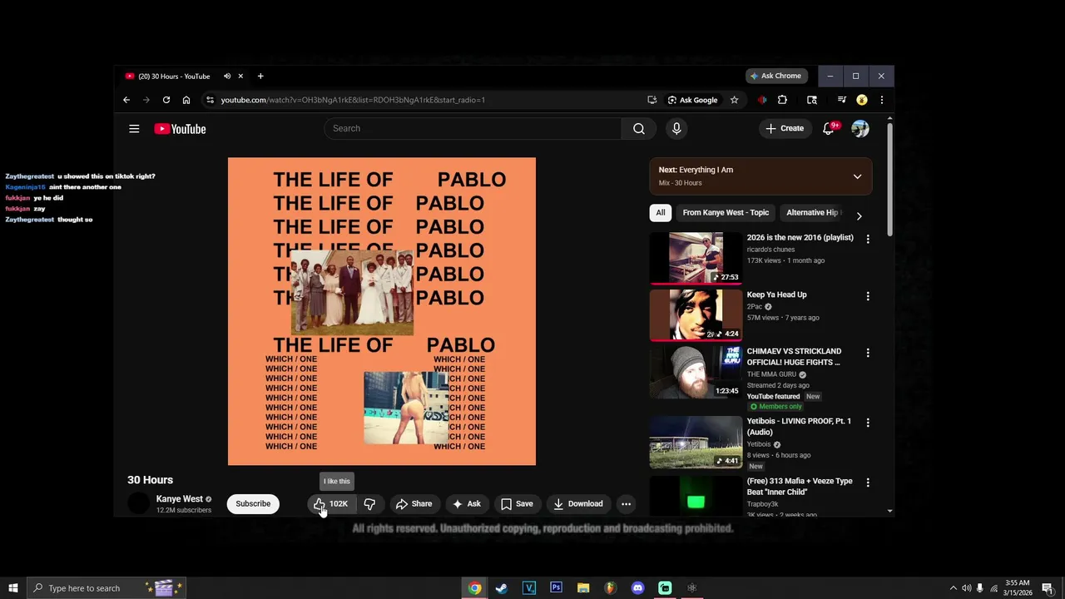Open the 2026 is the new 2016 thumbnail
This screenshot has height=599, width=1065.
pyautogui.click(x=696, y=258)
